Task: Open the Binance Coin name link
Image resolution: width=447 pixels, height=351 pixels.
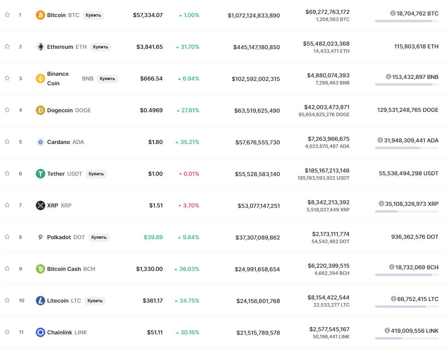Action: point(58,79)
